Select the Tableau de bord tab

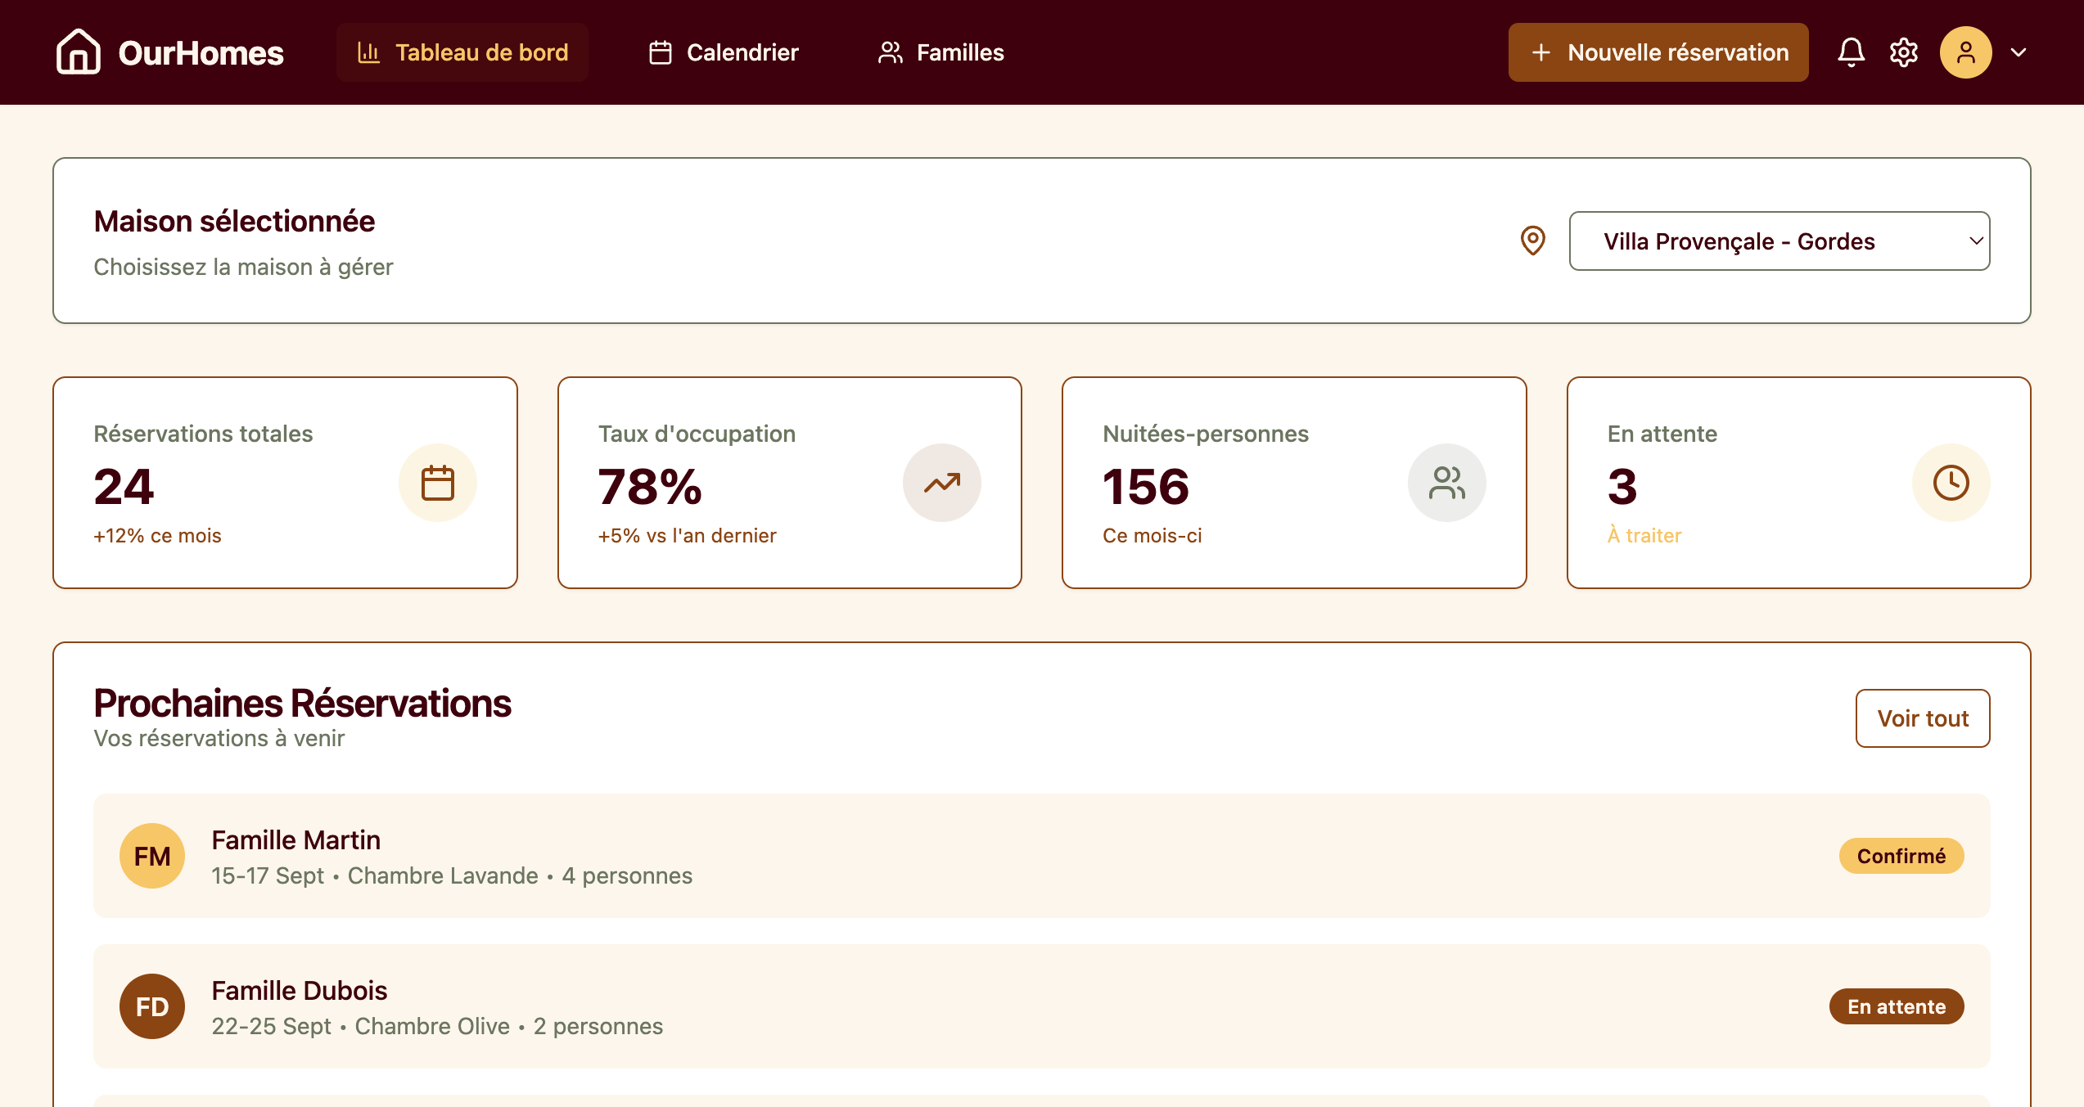pyautogui.click(x=462, y=52)
